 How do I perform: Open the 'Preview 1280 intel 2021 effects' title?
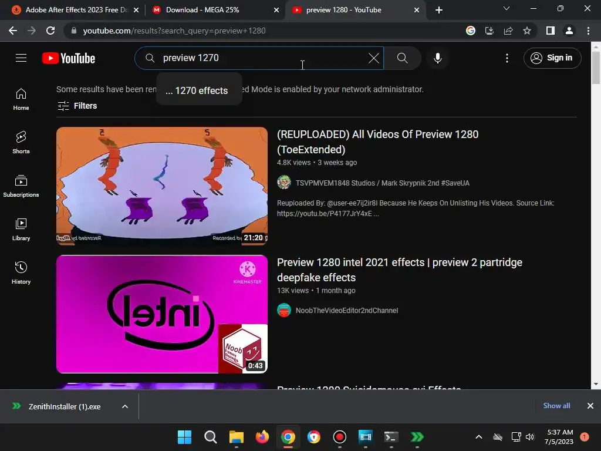tap(399, 270)
